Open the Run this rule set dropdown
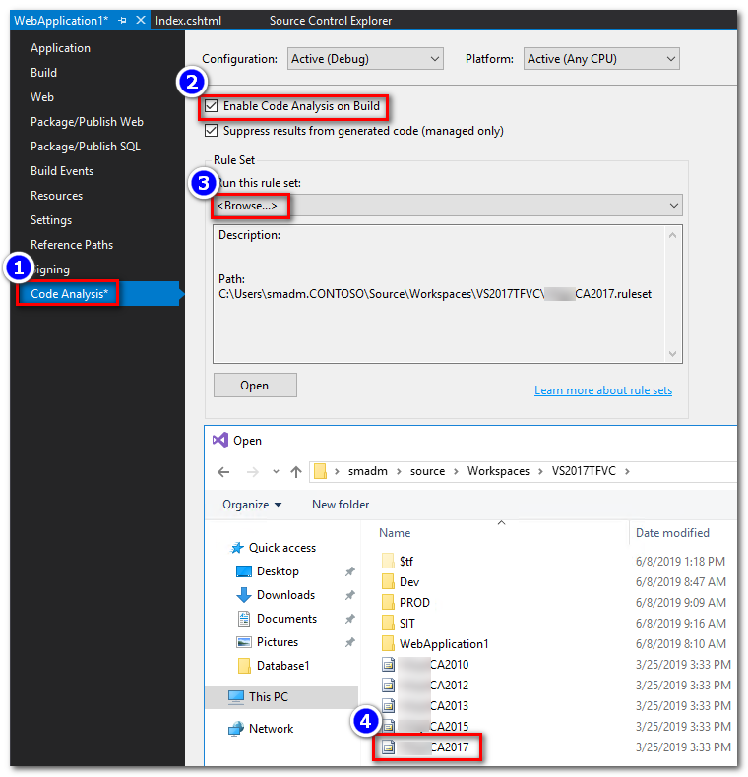 point(448,206)
